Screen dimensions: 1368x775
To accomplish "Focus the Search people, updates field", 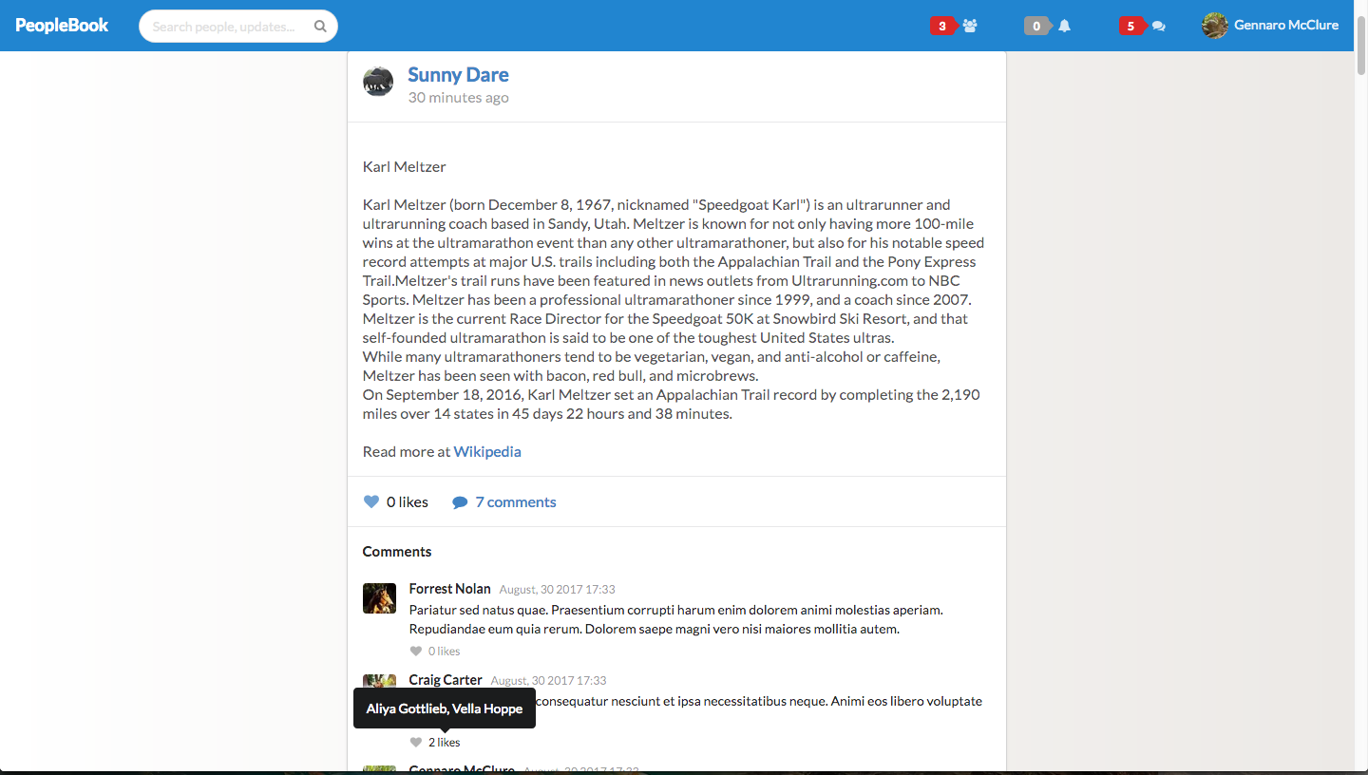I will [238, 27].
